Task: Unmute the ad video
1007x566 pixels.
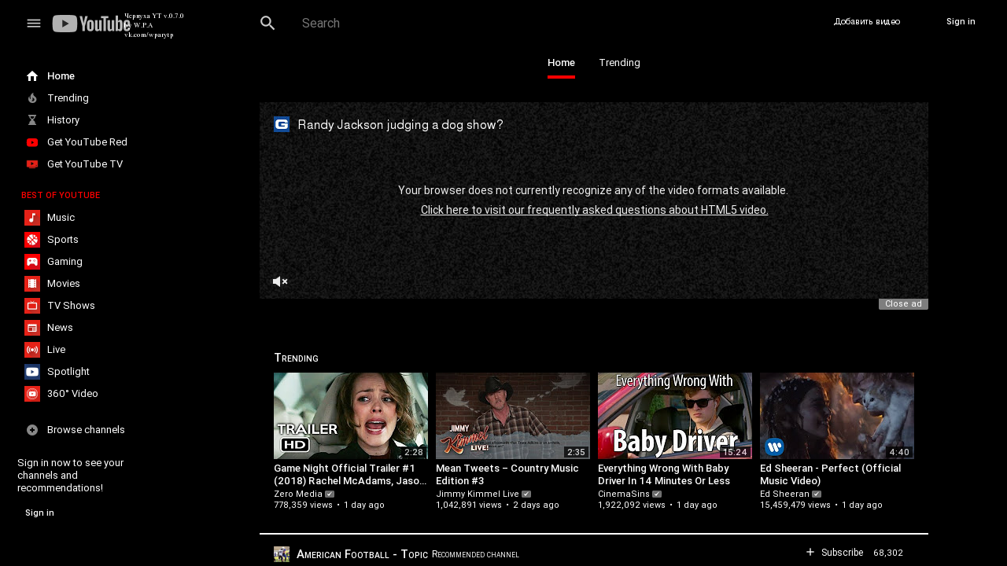Action: coord(280,281)
